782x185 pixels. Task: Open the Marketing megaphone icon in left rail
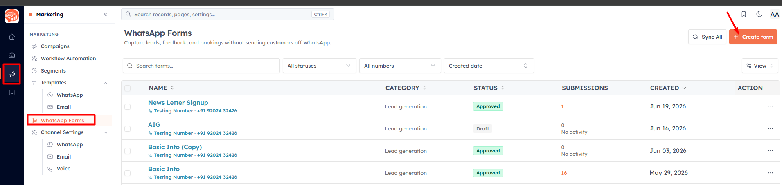point(12,74)
